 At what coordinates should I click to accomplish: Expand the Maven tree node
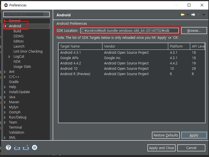[x=5, y=102]
